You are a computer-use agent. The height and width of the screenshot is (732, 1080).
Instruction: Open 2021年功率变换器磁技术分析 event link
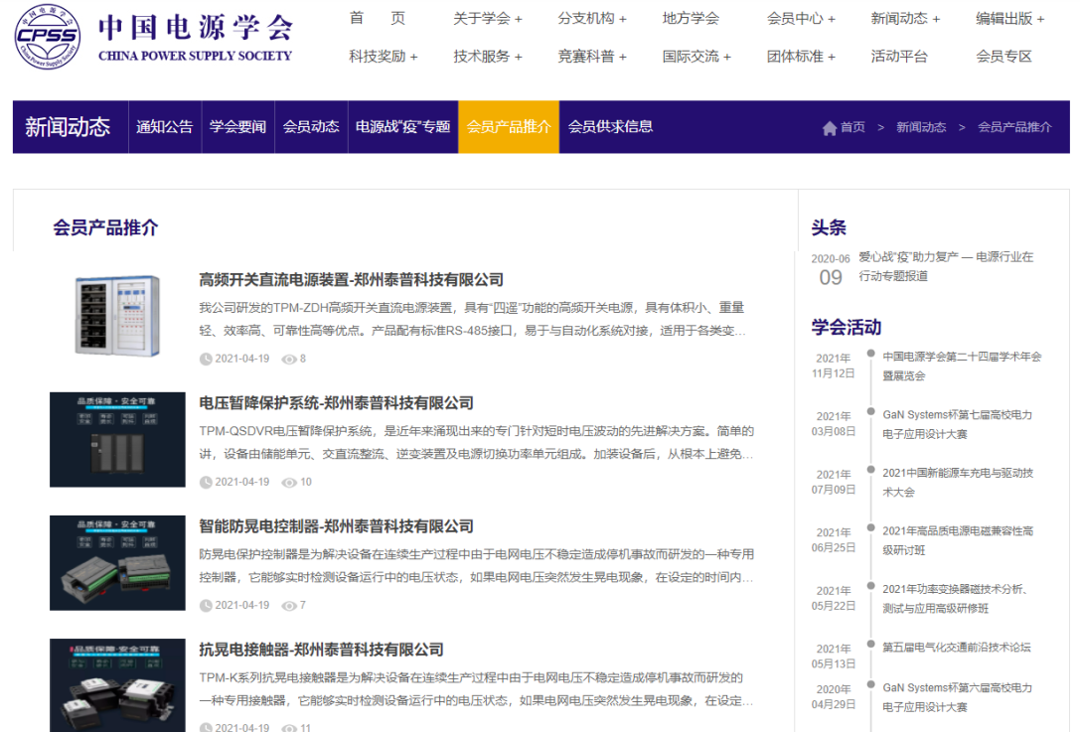pyautogui.click(x=956, y=599)
